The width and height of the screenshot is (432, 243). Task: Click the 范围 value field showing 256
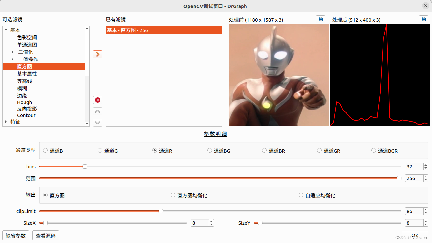tap(414, 178)
